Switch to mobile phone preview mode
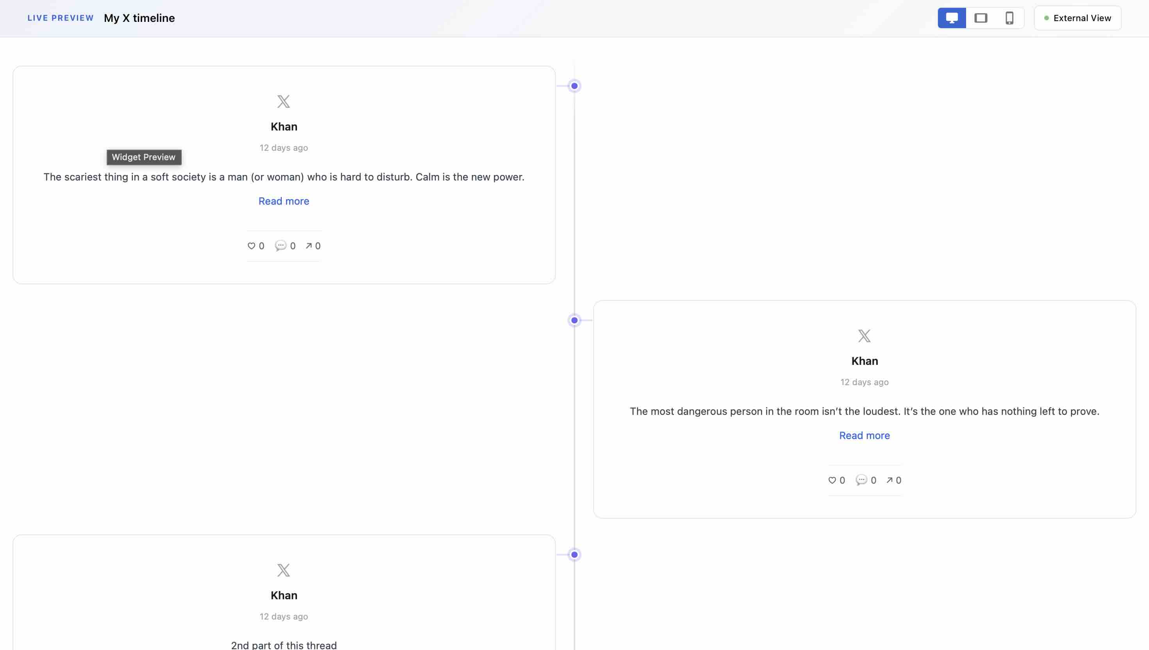 pyautogui.click(x=1009, y=18)
